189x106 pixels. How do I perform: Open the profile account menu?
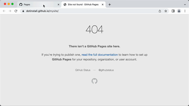point(179,11)
